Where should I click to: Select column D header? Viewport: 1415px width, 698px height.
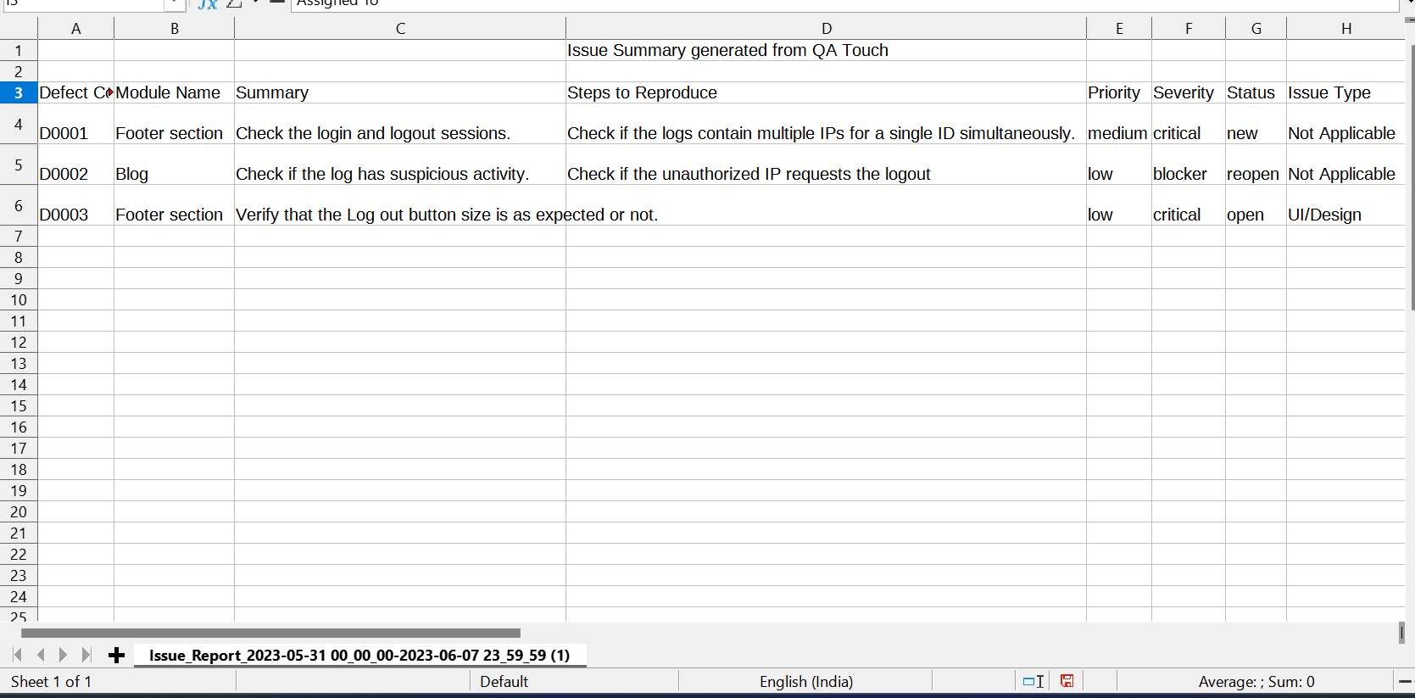(826, 29)
